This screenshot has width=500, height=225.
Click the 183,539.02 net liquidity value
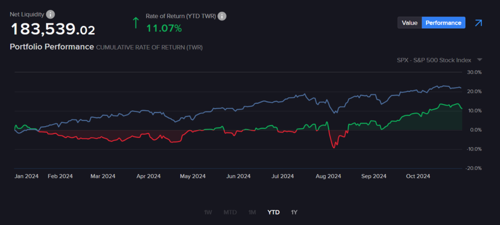coord(53,30)
